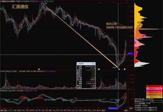Screen dimensions: 163x112
Task: Choose the MTM indicator tab
Action: coord(85,111)
